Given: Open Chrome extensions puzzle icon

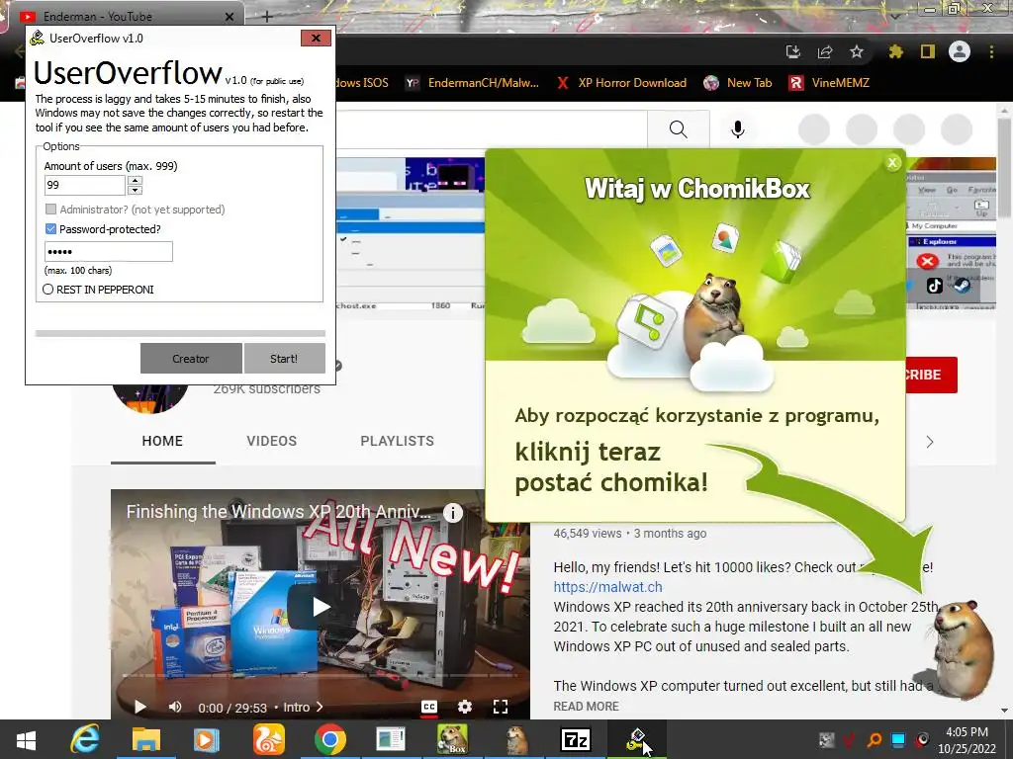Looking at the screenshot, I should coord(895,51).
